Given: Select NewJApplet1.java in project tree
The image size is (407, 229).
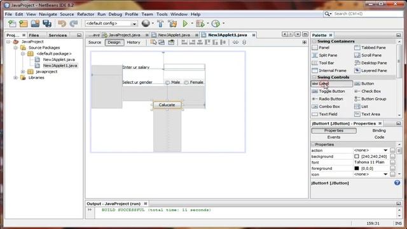Looking at the screenshot, I should pos(60,66).
